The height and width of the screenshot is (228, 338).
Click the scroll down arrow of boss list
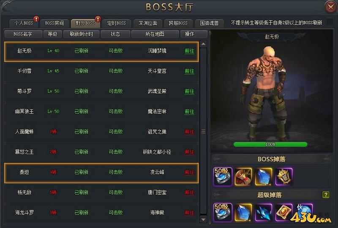[203, 219]
